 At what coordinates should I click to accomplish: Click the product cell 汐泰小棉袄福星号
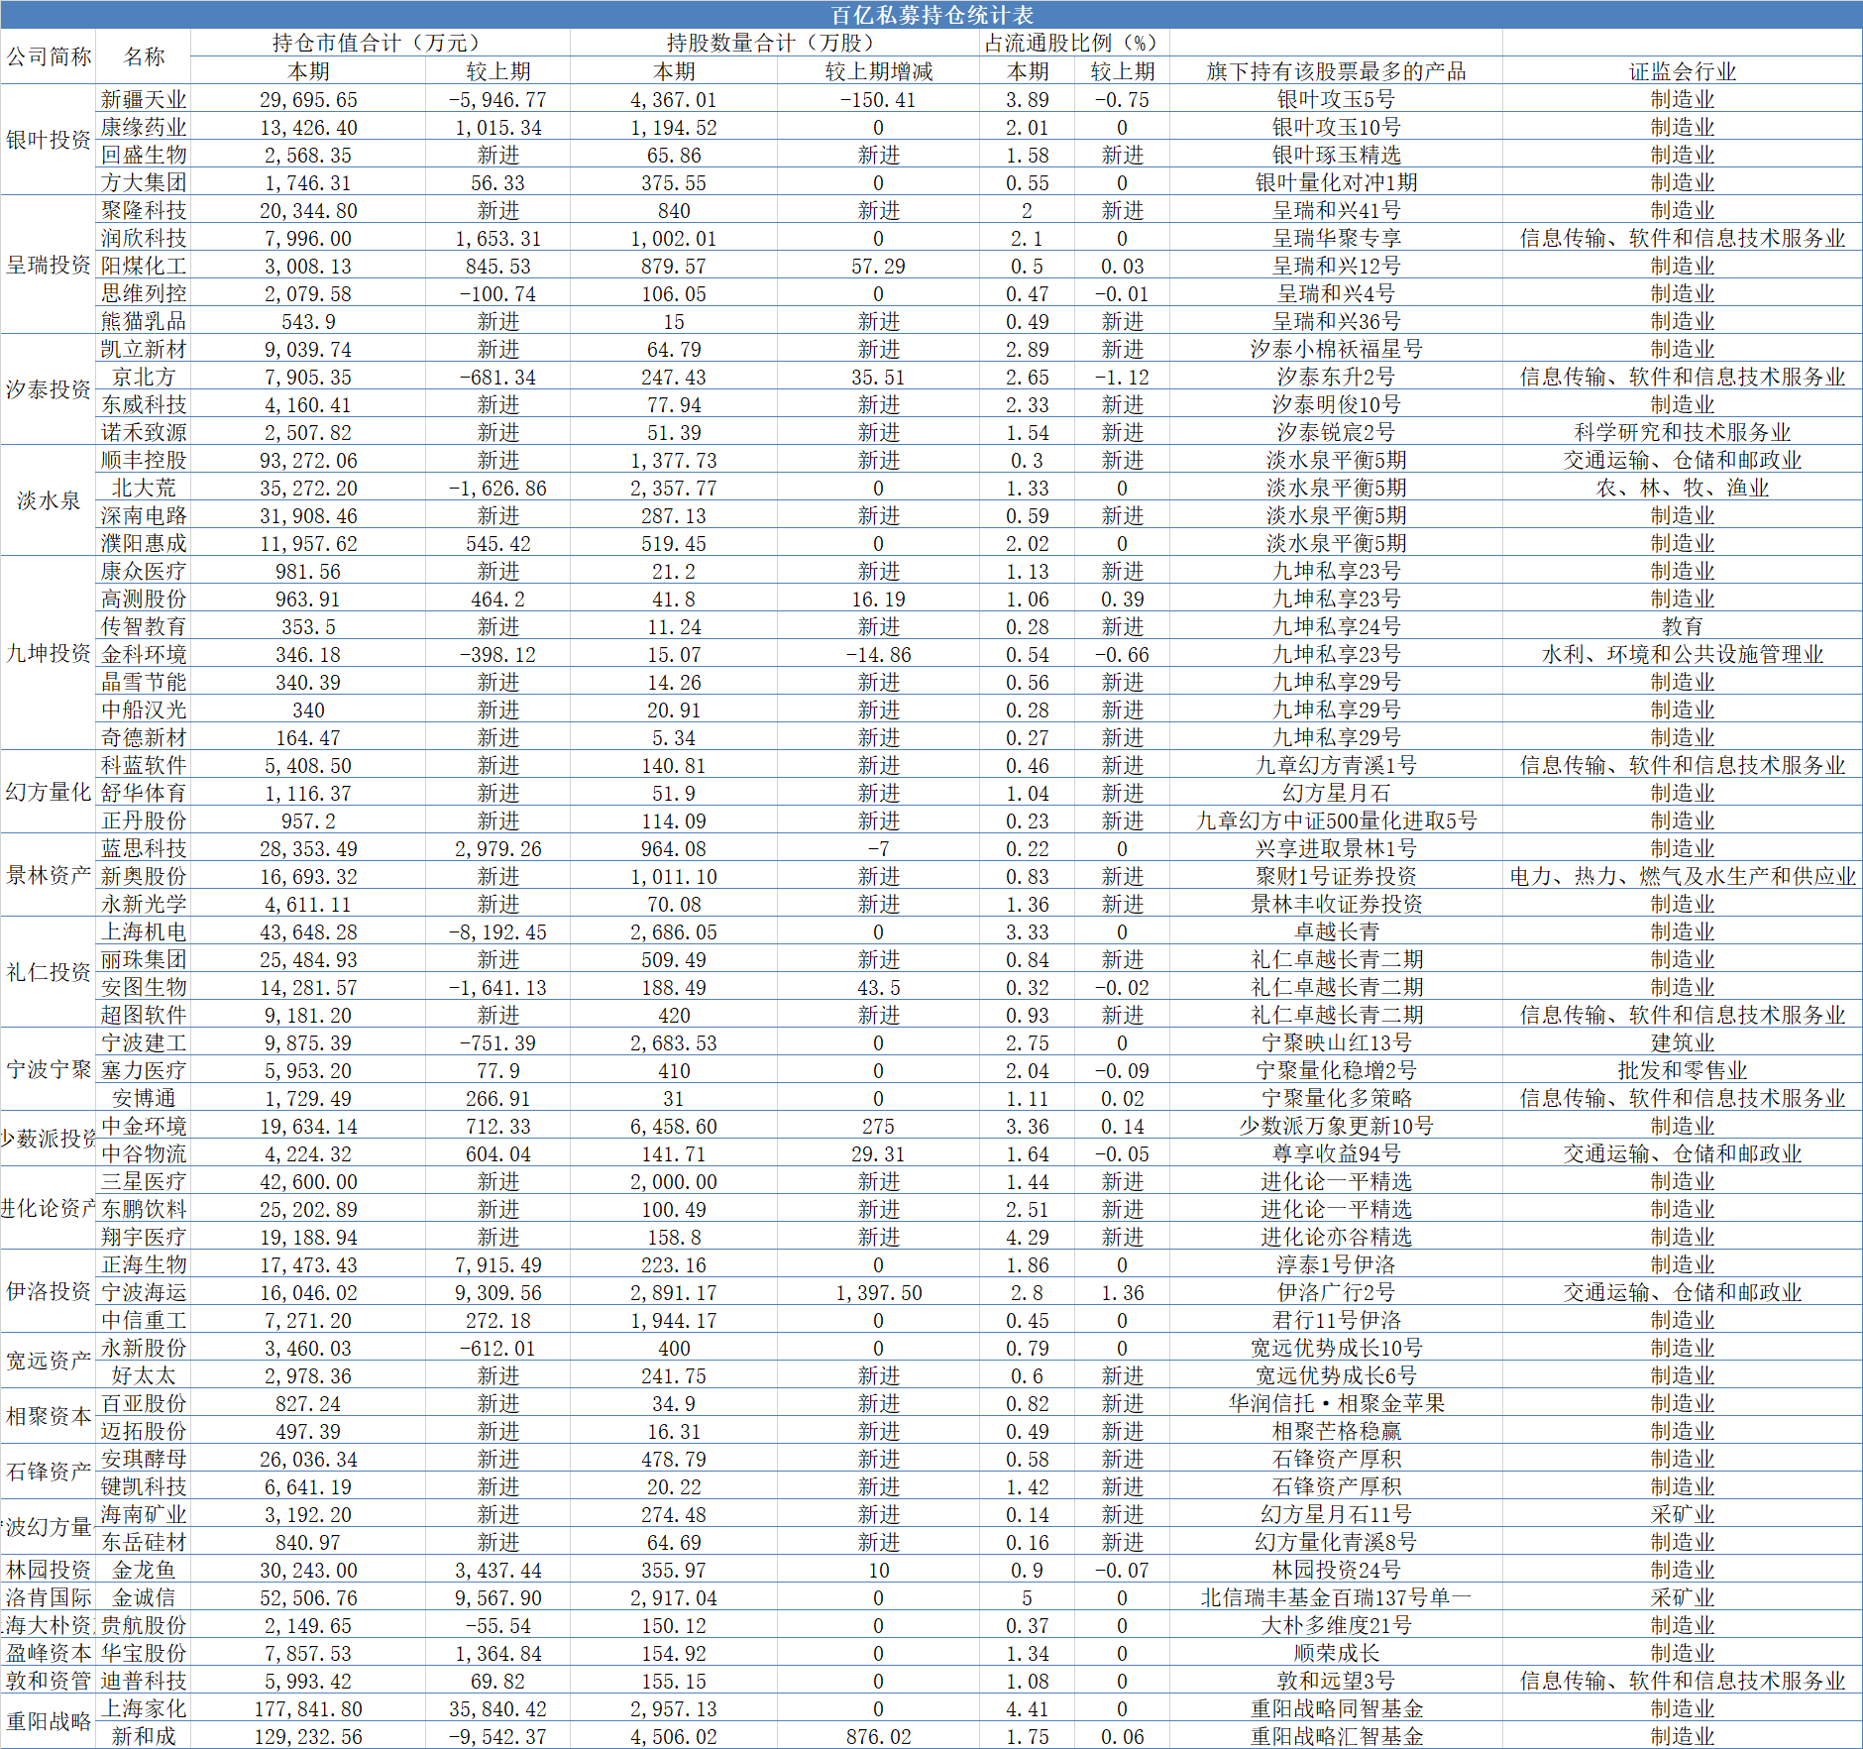[1336, 349]
